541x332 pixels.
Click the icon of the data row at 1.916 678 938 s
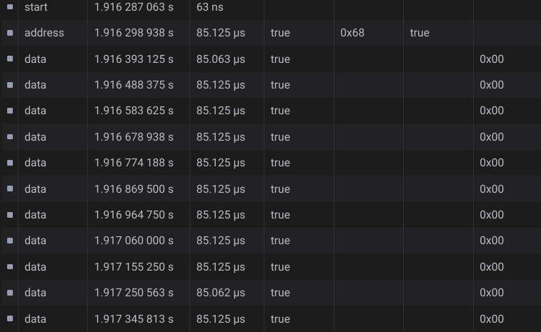10,137
